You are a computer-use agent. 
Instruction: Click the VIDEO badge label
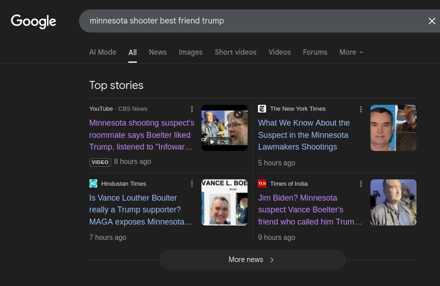[x=100, y=162]
